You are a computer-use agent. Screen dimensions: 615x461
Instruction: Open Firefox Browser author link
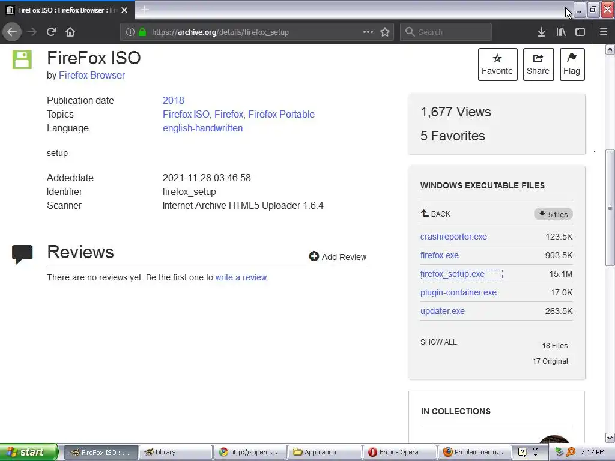[92, 75]
